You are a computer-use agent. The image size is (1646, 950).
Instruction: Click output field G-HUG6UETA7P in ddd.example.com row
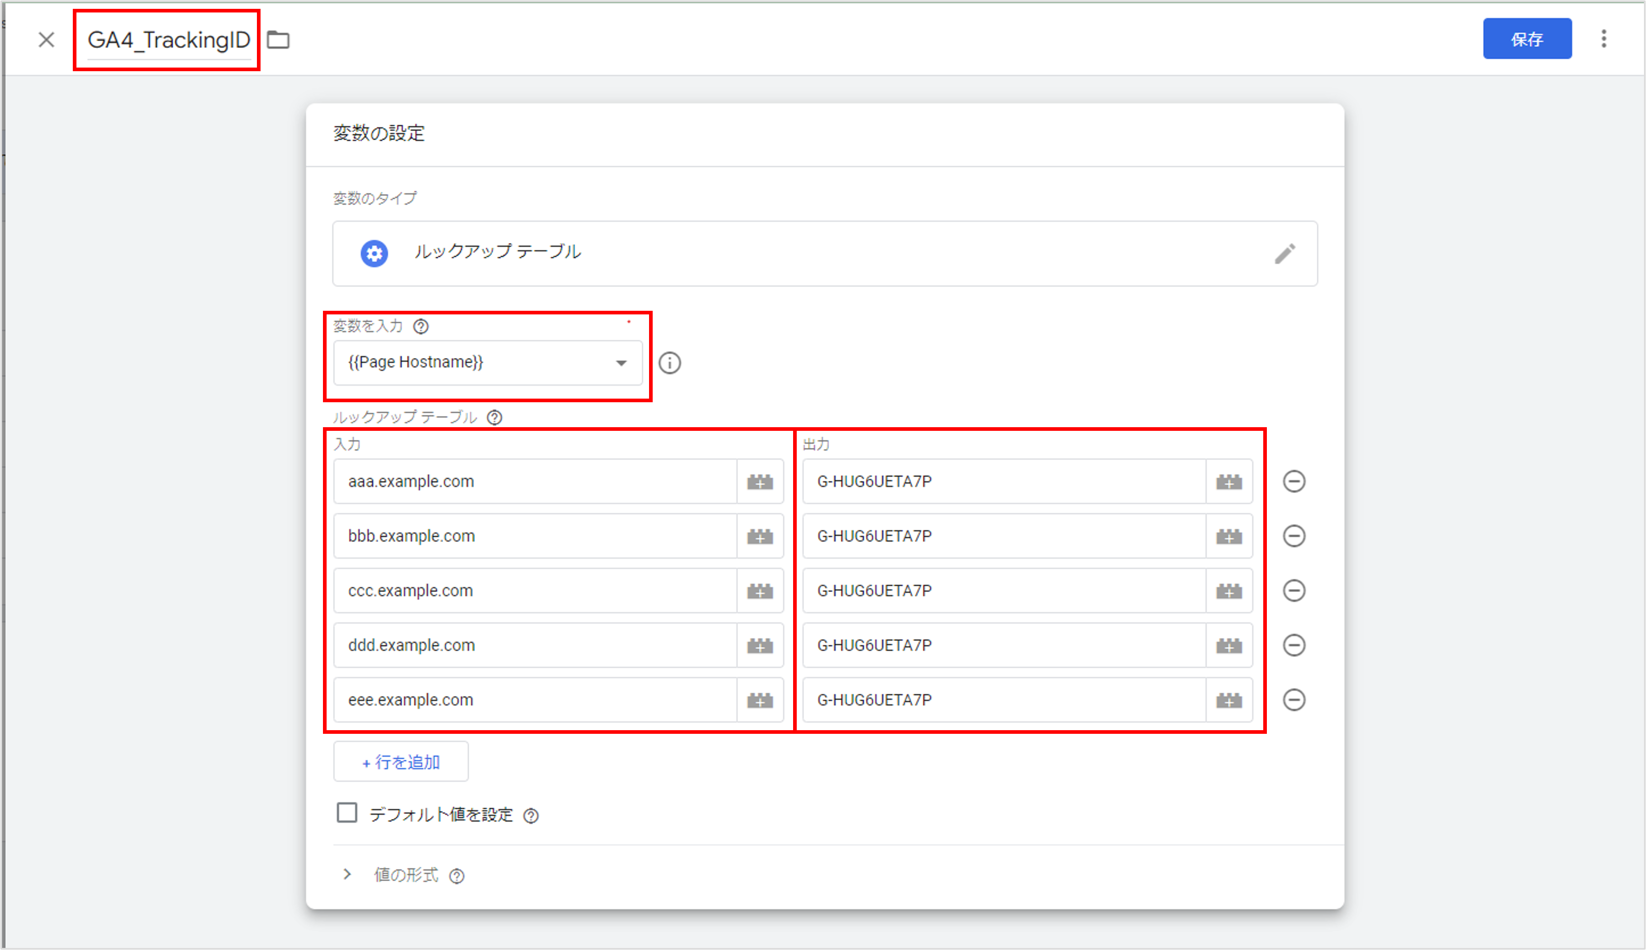1004,645
